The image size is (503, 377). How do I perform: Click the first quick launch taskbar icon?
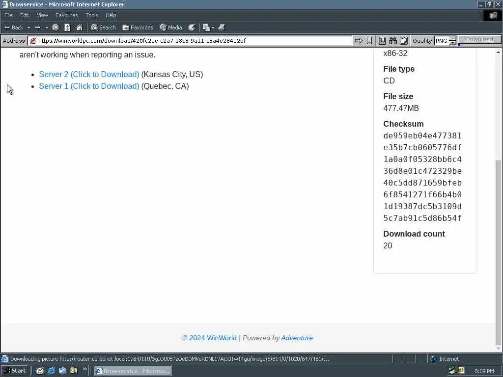point(40,371)
